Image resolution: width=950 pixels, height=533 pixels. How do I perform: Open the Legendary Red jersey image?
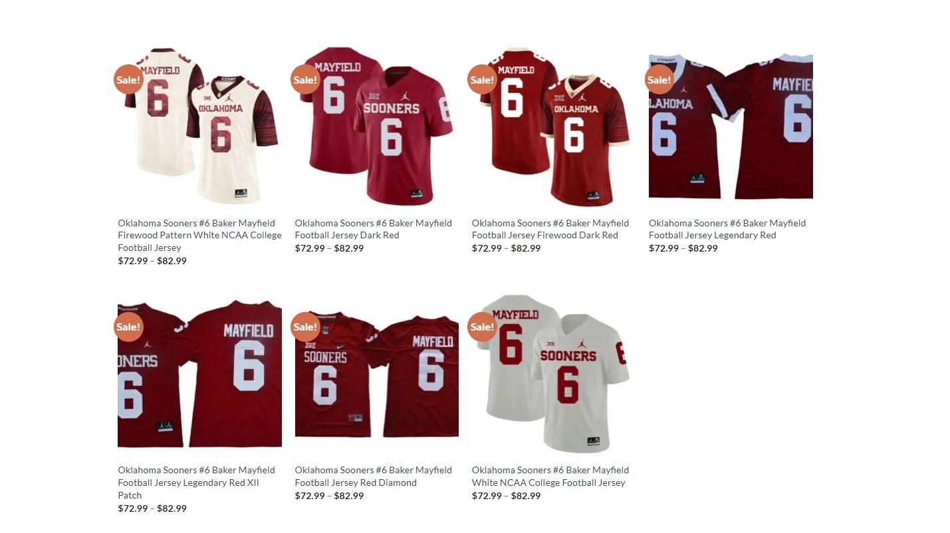point(731,126)
